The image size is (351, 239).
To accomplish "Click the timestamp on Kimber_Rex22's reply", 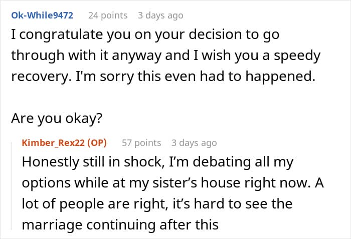I will [194, 143].
